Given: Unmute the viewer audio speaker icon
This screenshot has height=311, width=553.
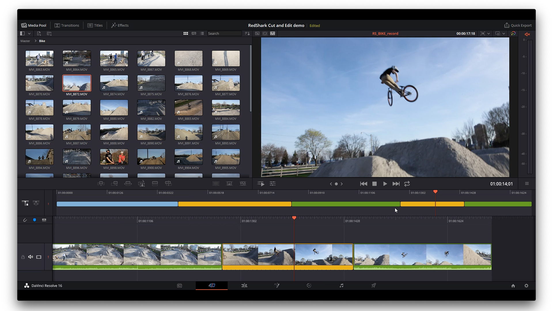Looking at the screenshot, I should pos(527,34).
